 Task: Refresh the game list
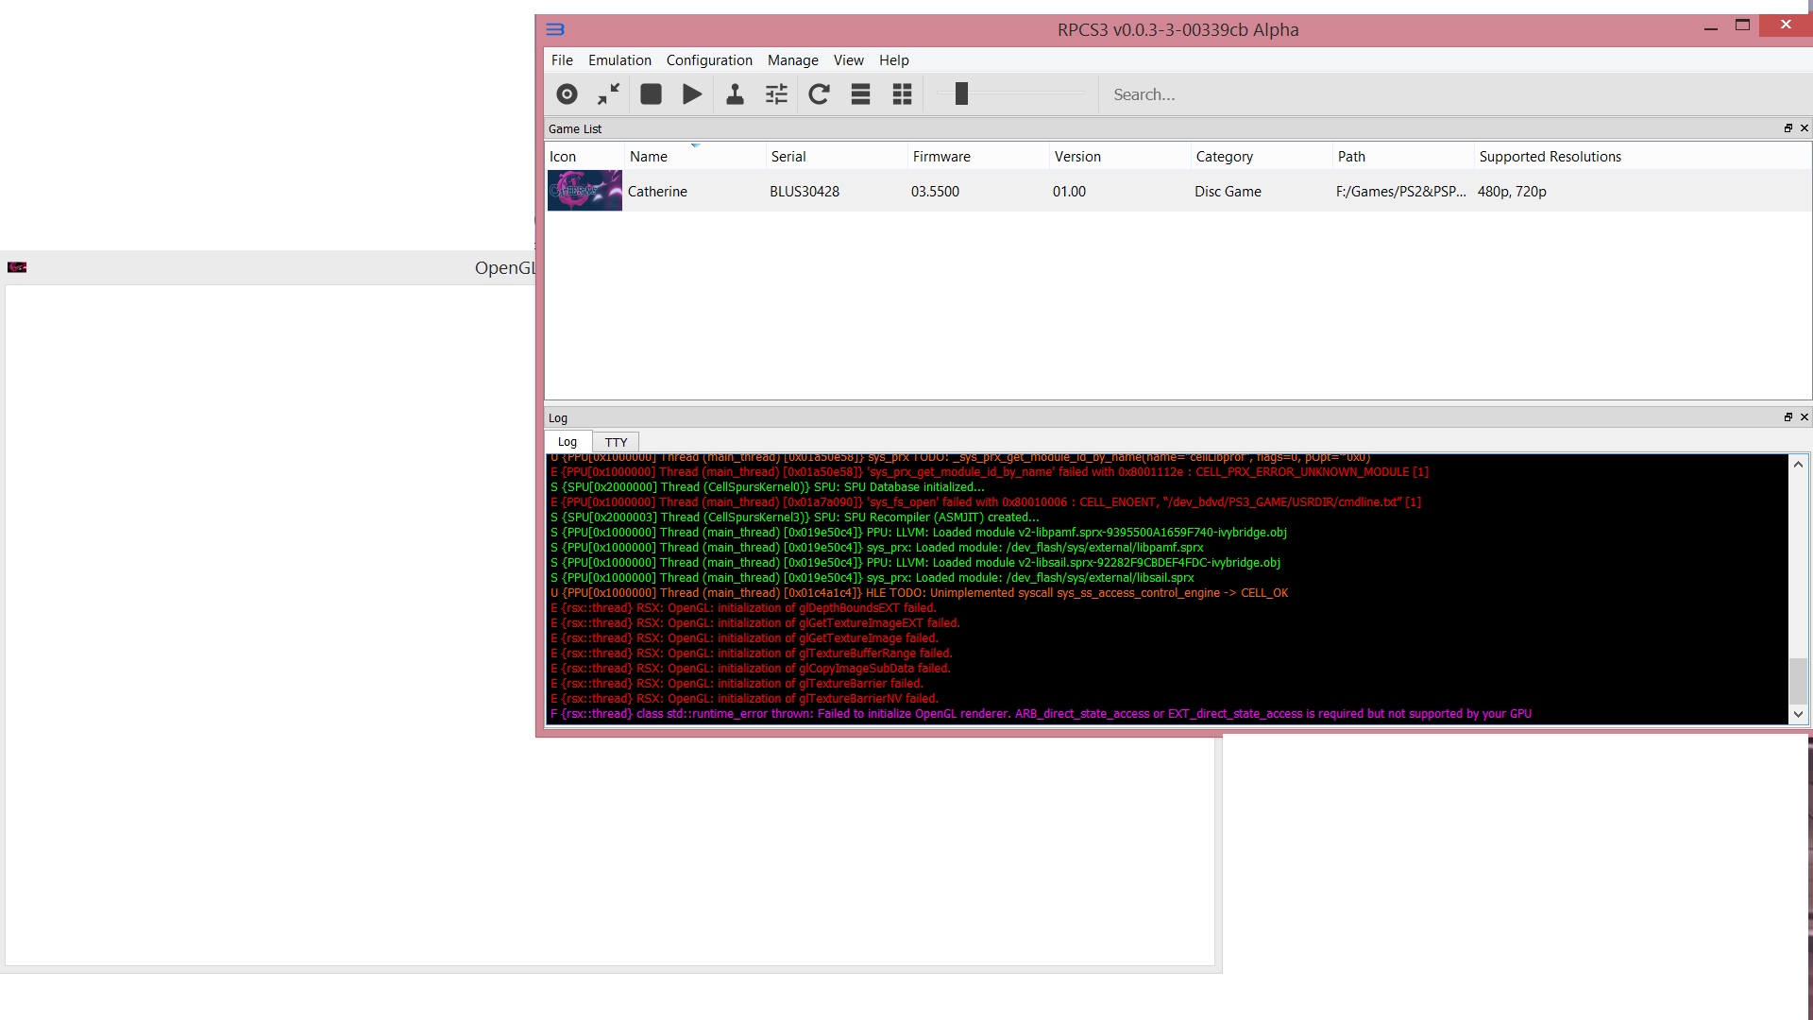coord(819,94)
